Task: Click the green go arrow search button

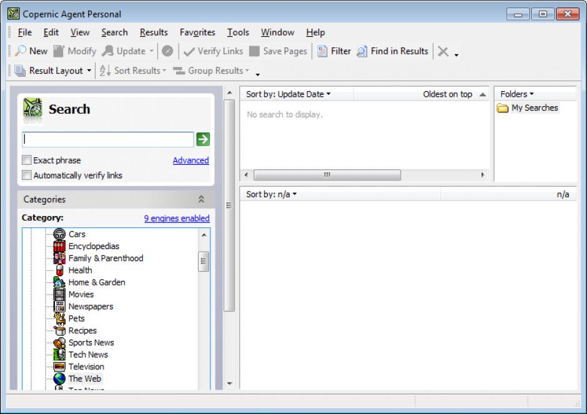Action: (x=203, y=139)
